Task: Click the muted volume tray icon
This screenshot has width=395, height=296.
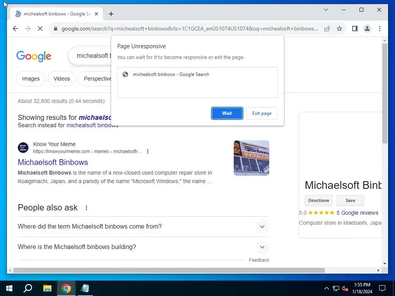Action: [345, 288]
